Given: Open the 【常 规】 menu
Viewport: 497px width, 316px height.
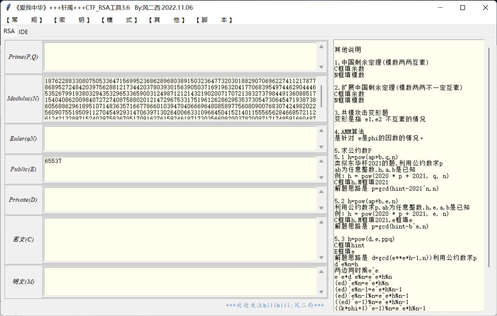Looking at the screenshot, I should (x=25, y=20).
